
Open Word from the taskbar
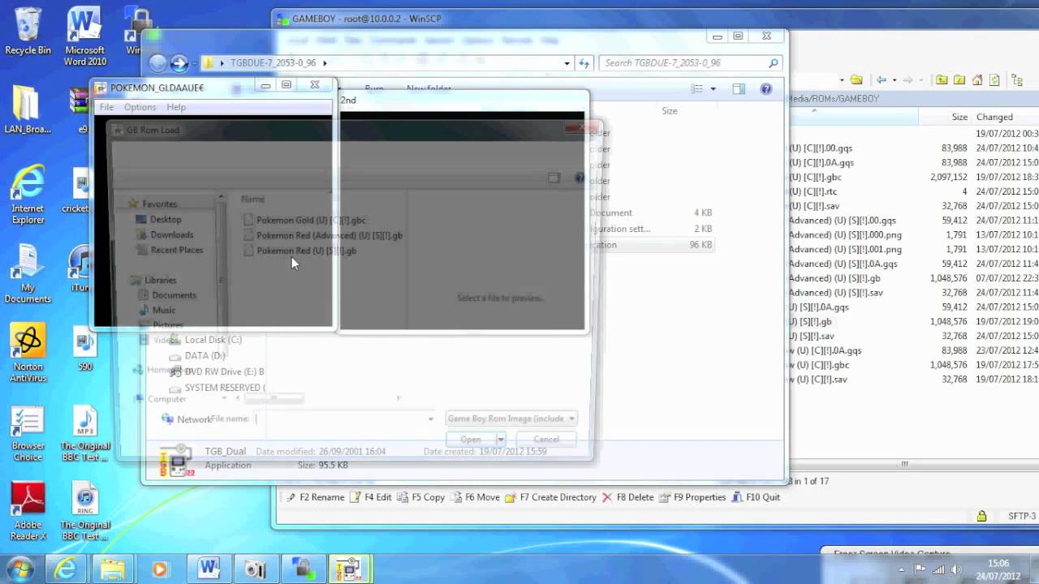pyautogui.click(x=209, y=569)
